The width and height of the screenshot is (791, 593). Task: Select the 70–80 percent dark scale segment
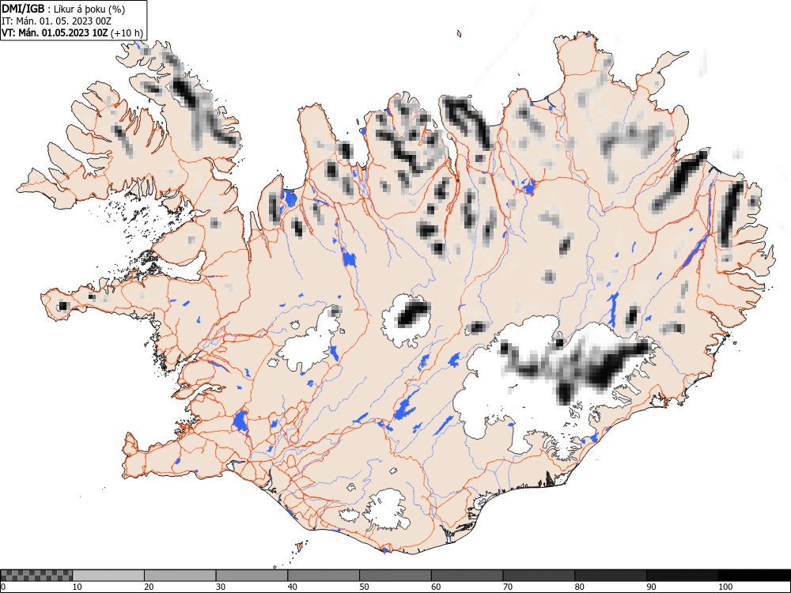tap(538, 576)
